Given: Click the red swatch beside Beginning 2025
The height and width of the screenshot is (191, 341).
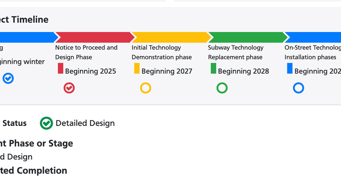Looking at the screenshot, I should pyautogui.click(x=61, y=68).
